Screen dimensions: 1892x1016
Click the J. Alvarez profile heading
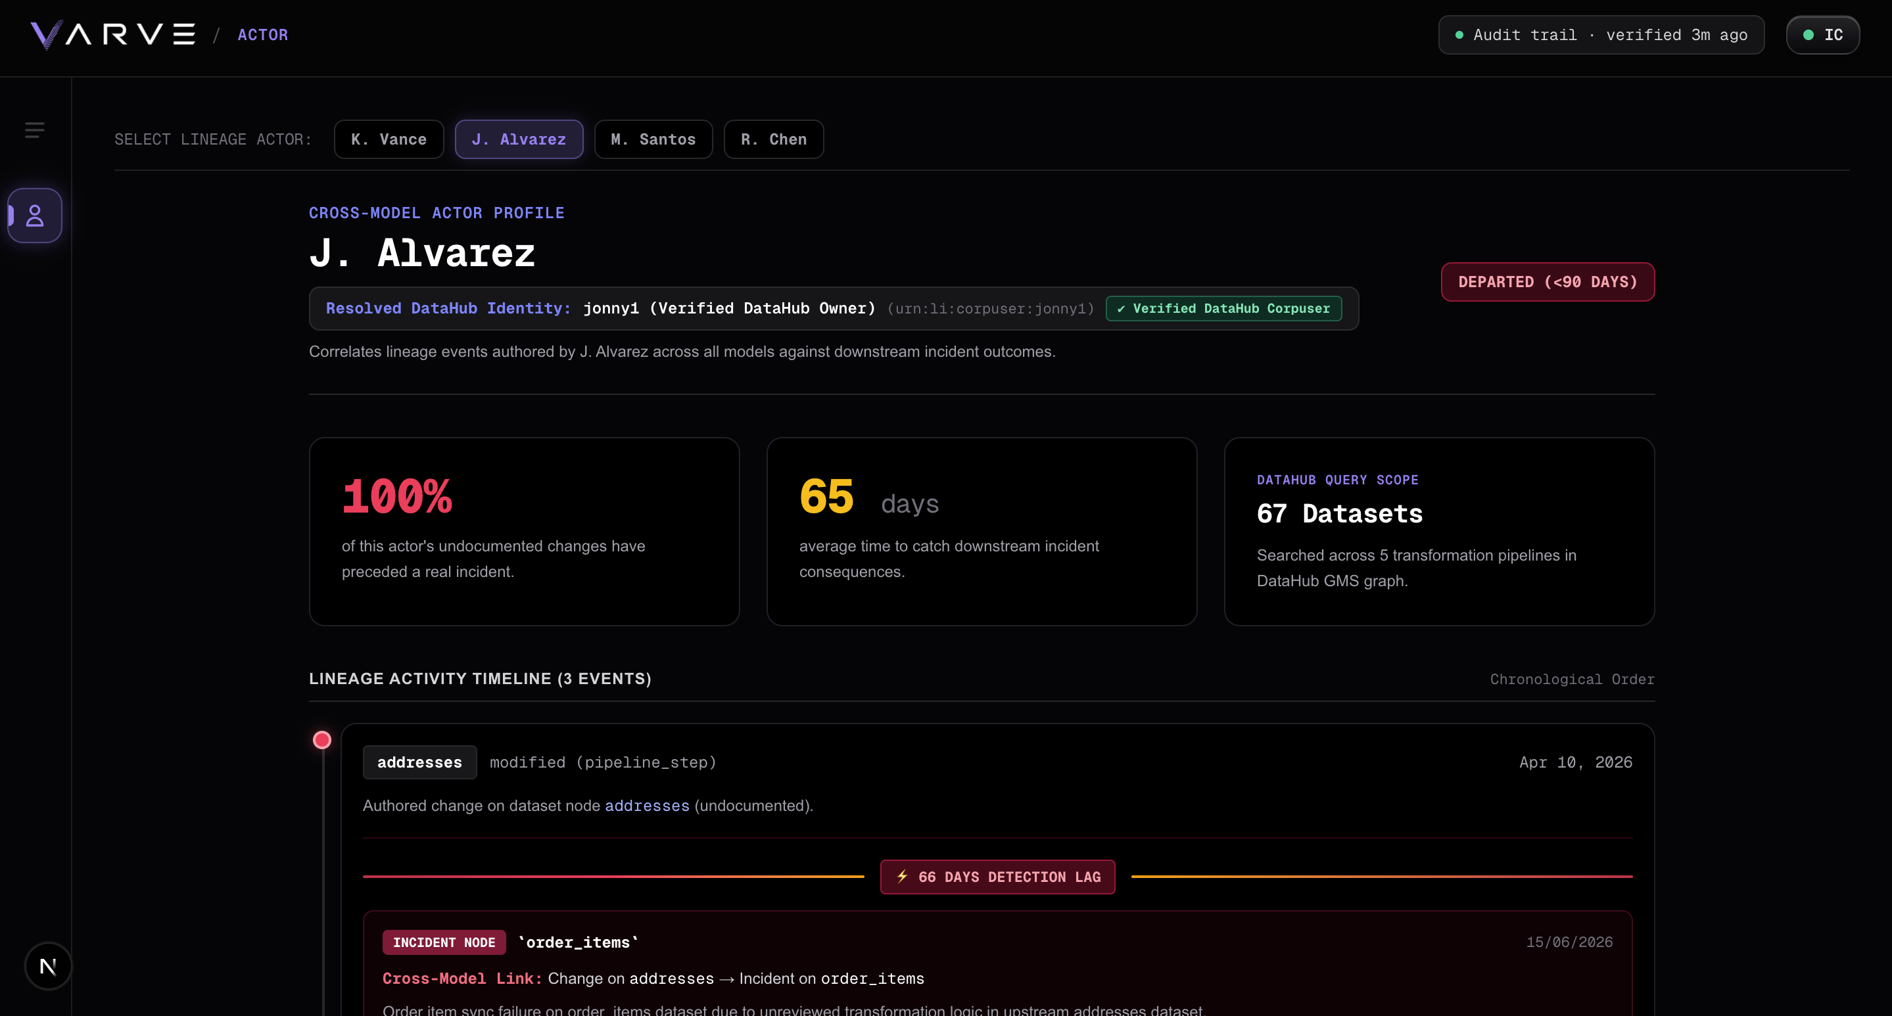(422, 252)
